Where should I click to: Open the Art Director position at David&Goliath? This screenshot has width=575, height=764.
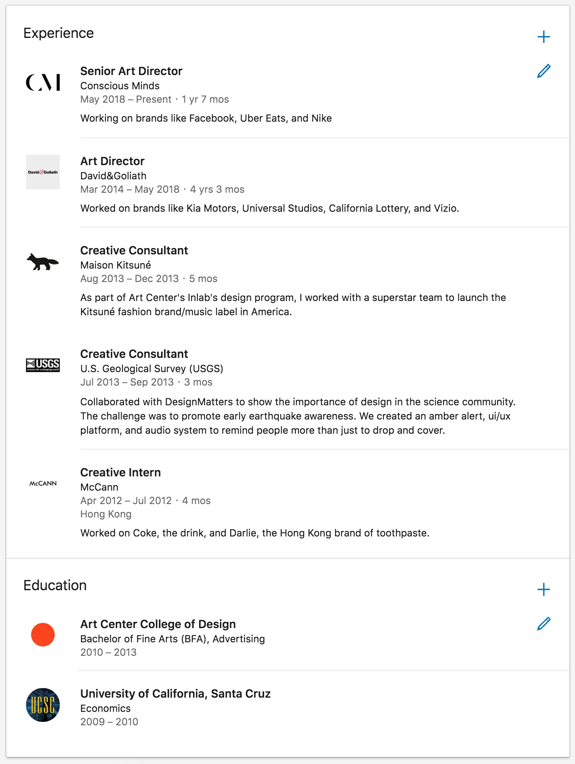pos(113,161)
